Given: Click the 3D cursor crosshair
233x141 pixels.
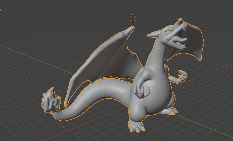Looking at the screenshot, I should (x=133, y=19).
